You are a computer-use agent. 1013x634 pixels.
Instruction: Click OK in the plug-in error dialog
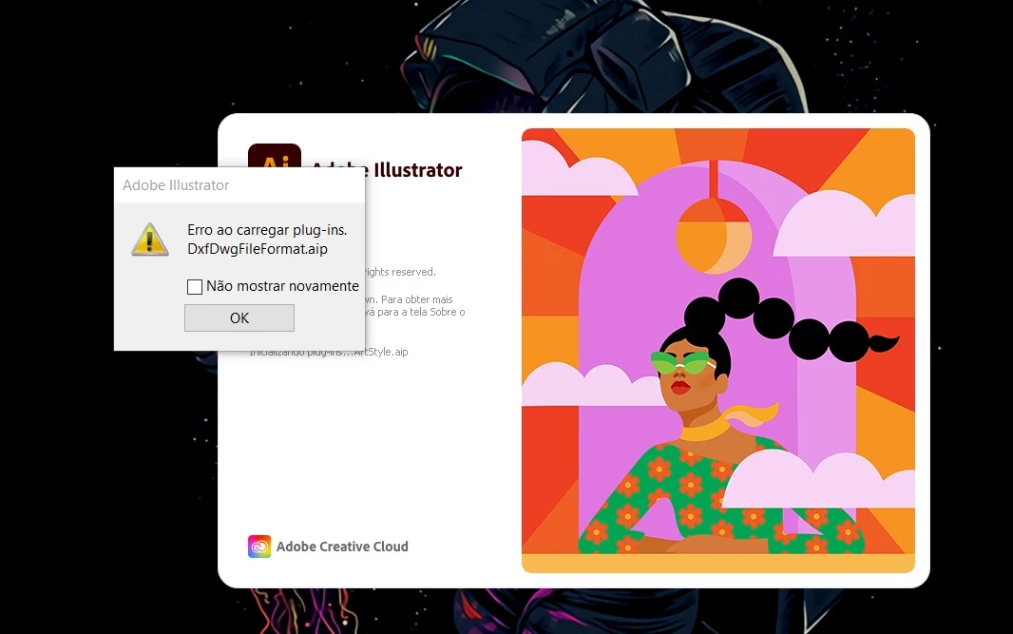coord(239,318)
